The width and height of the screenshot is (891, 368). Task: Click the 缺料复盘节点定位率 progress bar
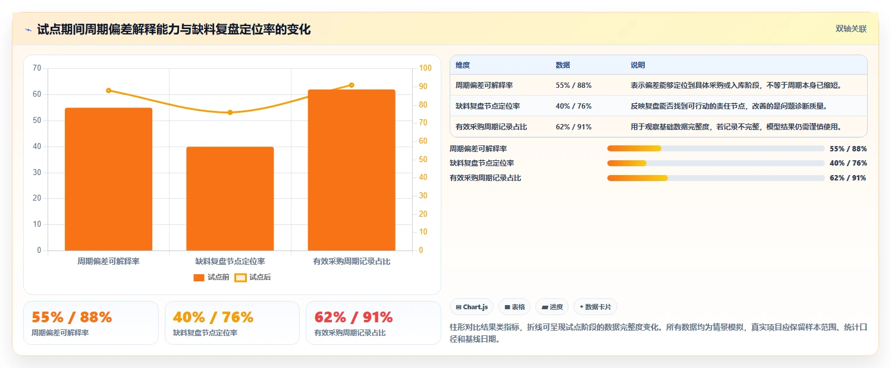tap(716, 163)
